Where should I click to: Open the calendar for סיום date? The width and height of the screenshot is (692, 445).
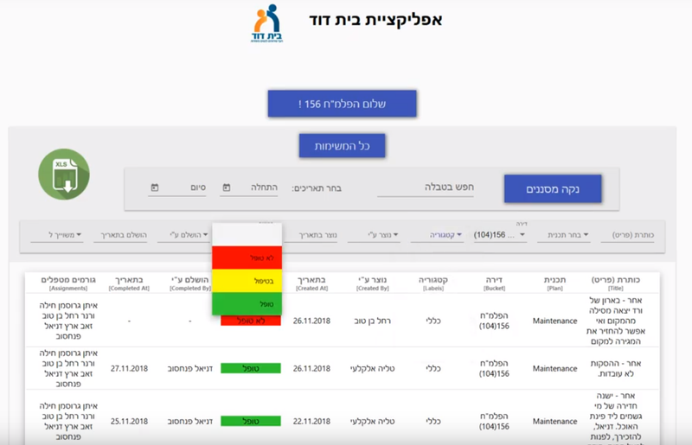click(155, 188)
